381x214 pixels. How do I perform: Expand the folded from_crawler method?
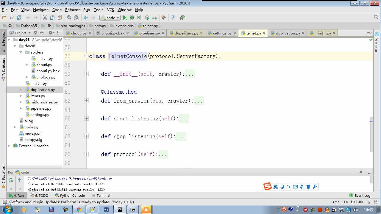[x=86, y=101]
